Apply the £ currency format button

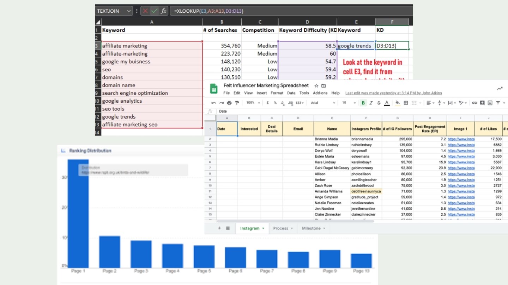(x=268, y=103)
